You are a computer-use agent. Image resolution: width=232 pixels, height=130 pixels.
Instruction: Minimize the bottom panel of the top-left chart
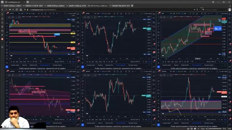coord(70,65)
